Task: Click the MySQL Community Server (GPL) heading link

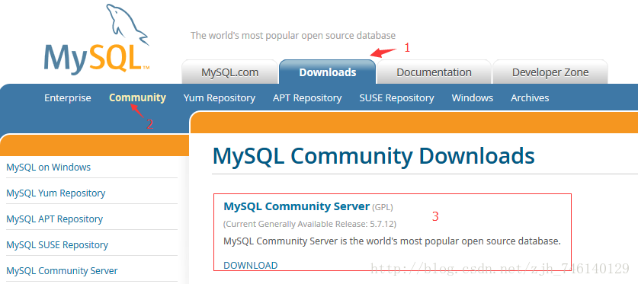Action: pos(297,206)
